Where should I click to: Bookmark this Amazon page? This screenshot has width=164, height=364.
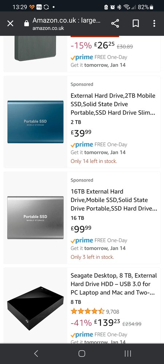point(136,23)
